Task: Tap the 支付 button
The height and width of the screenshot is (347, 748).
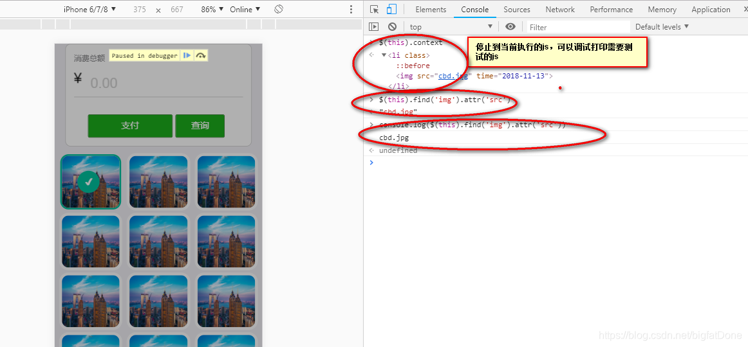Action: pyautogui.click(x=130, y=126)
